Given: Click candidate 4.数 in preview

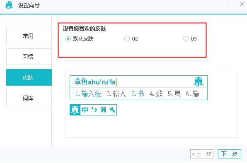Looking at the screenshot, I should (156, 94).
